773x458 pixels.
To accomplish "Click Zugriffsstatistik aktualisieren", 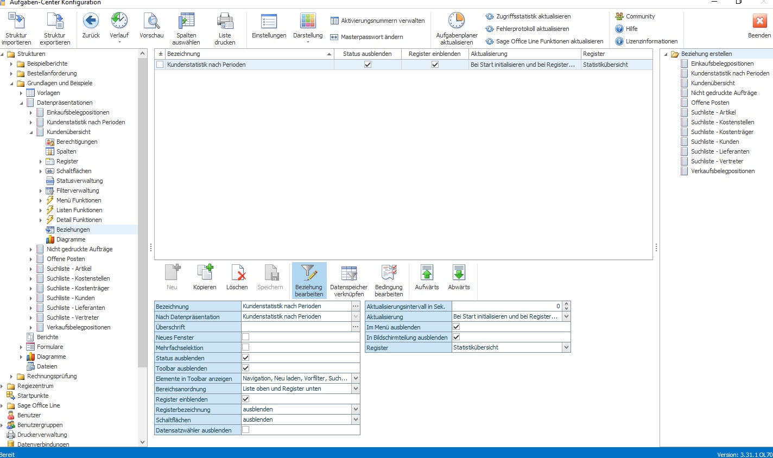I will pos(528,16).
